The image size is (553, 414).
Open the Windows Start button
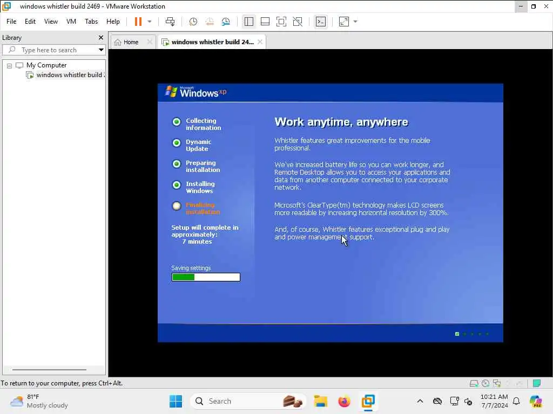176,401
